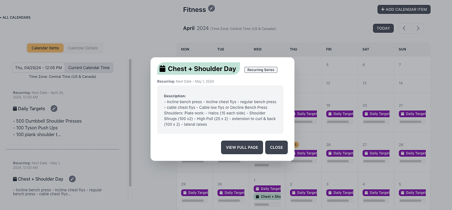Switch to Calendar Items tab
The image size is (452, 210).
(x=45, y=48)
